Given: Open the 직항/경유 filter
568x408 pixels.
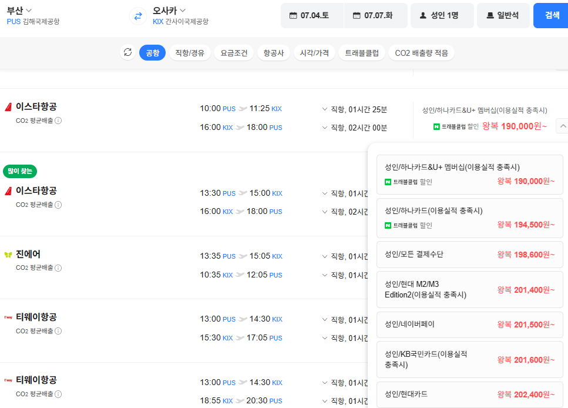Looking at the screenshot, I should pos(190,53).
